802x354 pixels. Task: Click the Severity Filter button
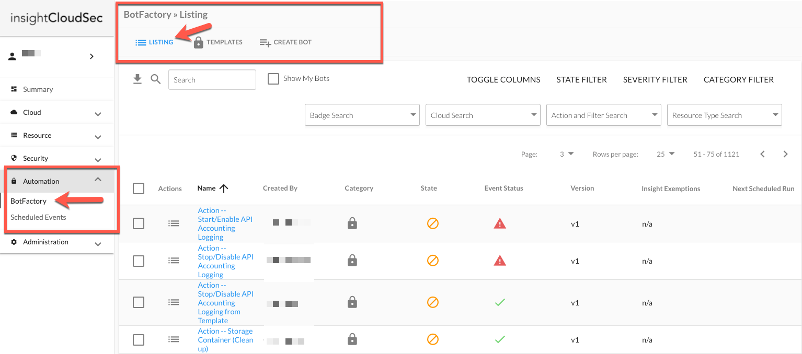655,79
